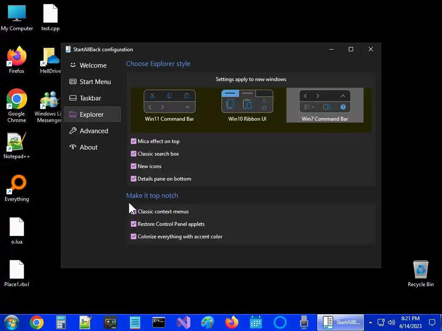Choose the Win11 Command Bar explorer style
The width and height of the screenshot is (442, 331).
pos(169,105)
